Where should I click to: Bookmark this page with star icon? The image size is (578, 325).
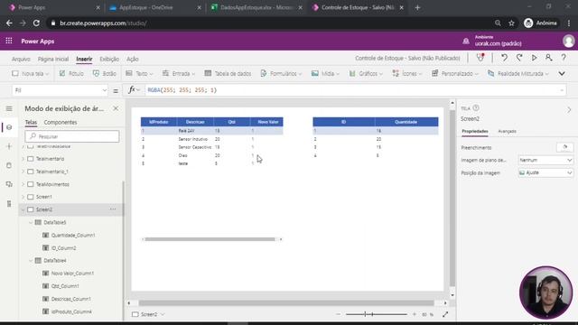[x=511, y=23]
